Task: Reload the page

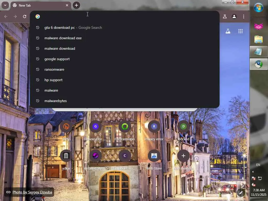Action: tap(25, 16)
